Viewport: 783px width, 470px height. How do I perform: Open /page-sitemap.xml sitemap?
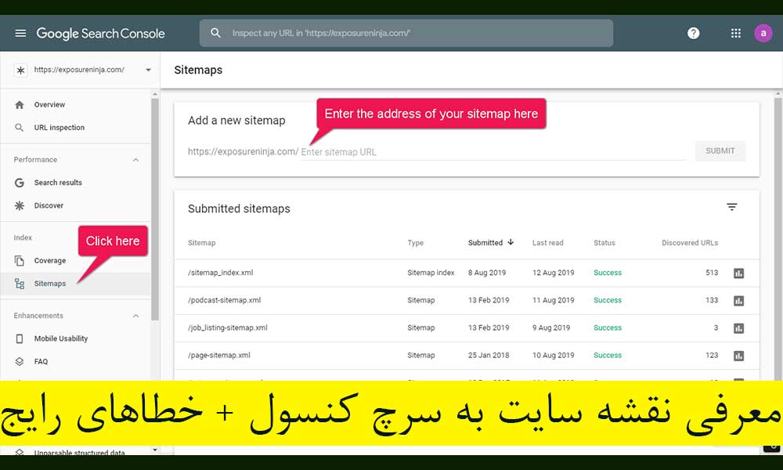219,355
